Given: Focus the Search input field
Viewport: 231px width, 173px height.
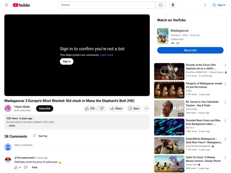Looking at the screenshot, I should point(107,5).
